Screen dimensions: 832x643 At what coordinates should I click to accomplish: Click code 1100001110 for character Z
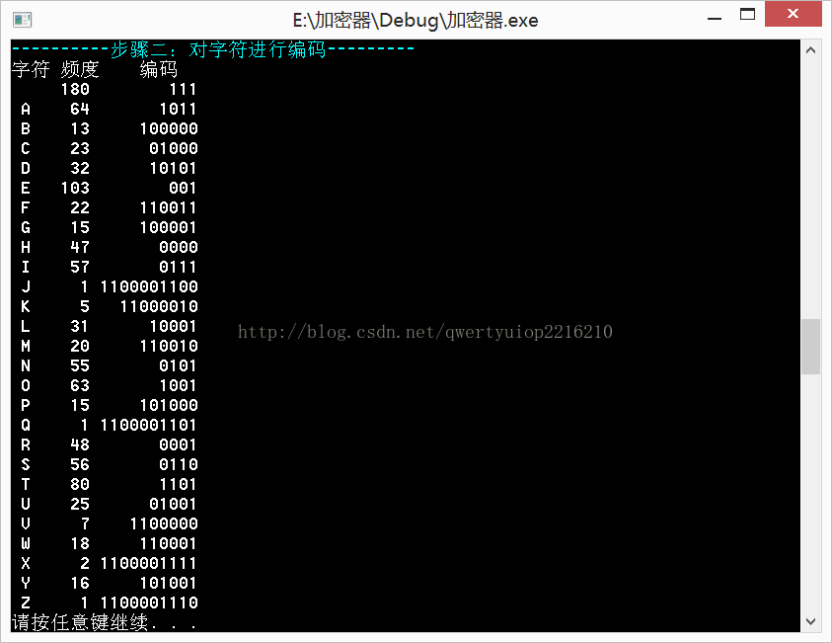(x=149, y=603)
